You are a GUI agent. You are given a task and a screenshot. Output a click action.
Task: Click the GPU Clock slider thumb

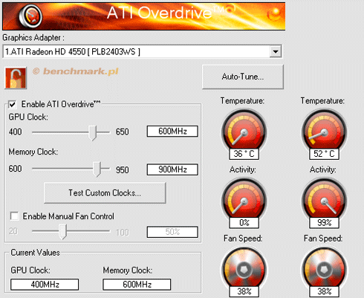(x=93, y=133)
